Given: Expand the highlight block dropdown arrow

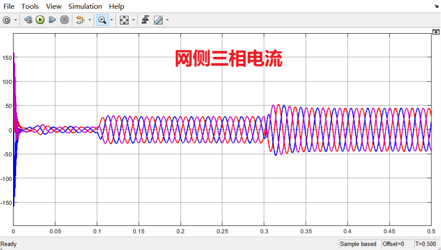Looking at the screenshot, I should [90, 20].
